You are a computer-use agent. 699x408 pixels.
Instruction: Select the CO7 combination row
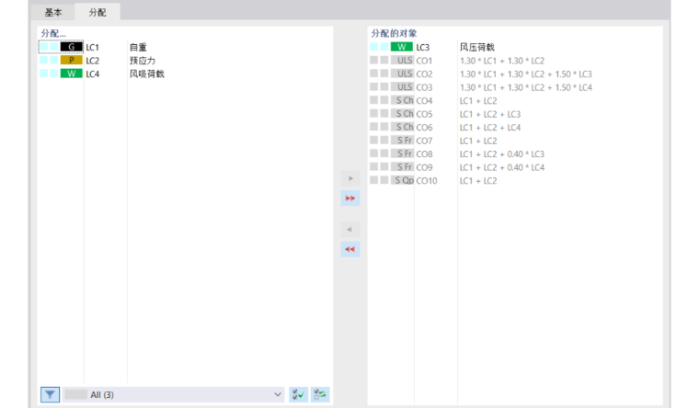pyautogui.click(x=515, y=141)
